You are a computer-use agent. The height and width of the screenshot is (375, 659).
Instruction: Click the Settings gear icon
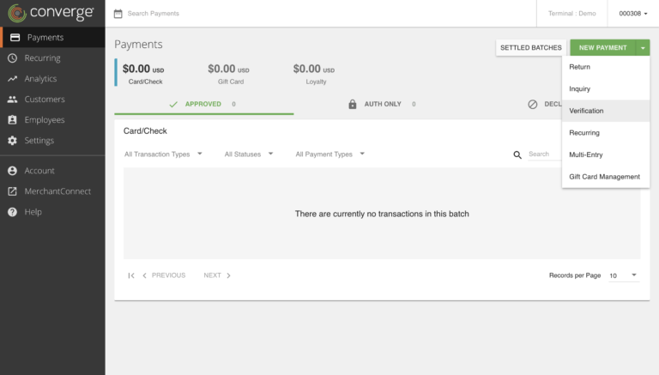point(13,141)
